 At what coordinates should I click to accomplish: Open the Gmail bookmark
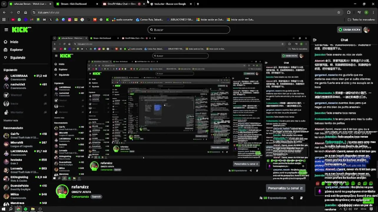(x=32, y=20)
